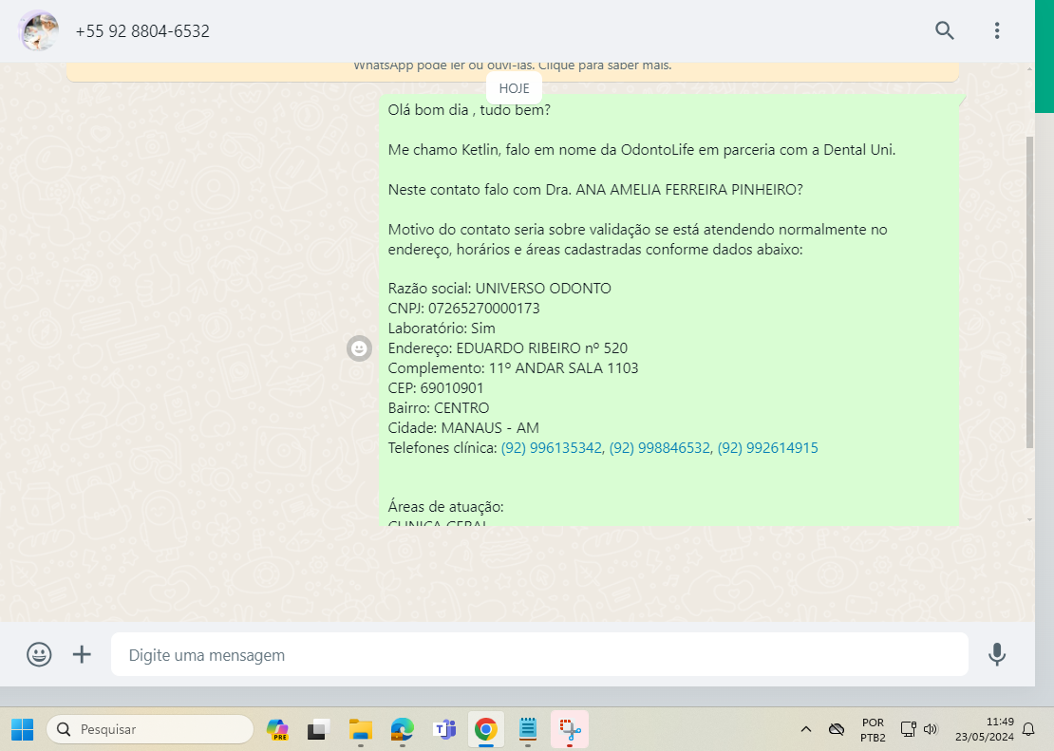
Task: Show hidden system tray icons
Action: [806, 729]
